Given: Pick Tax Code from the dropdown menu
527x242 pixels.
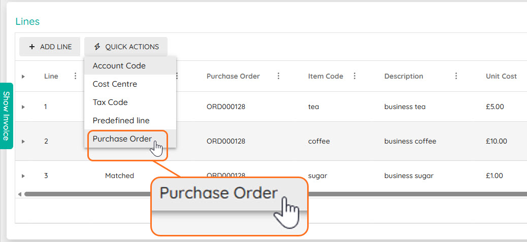Looking at the screenshot, I should [130, 102].
